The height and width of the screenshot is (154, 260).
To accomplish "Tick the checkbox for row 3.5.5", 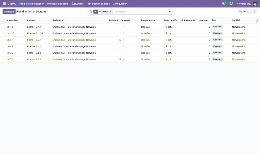I will point(4,53).
